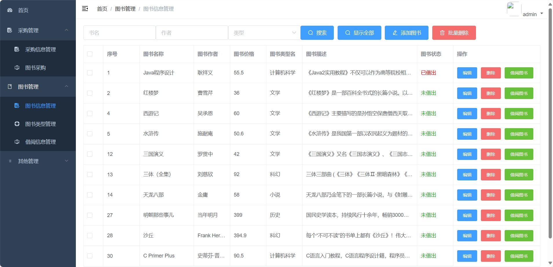Click 添加图书 button
Viewport: 553px width, 267px height.
pos(407,33)
